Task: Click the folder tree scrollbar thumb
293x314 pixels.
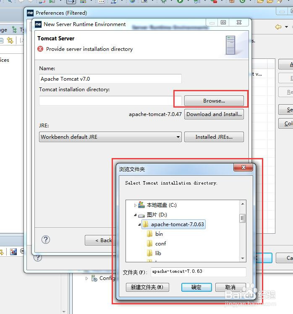Action: click(242, 218)
